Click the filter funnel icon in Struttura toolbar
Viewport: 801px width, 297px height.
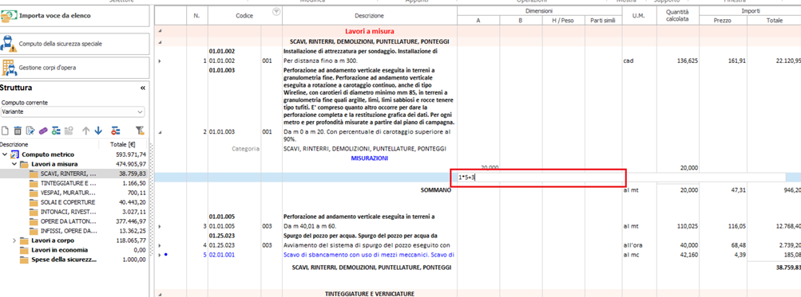point(140,131)
